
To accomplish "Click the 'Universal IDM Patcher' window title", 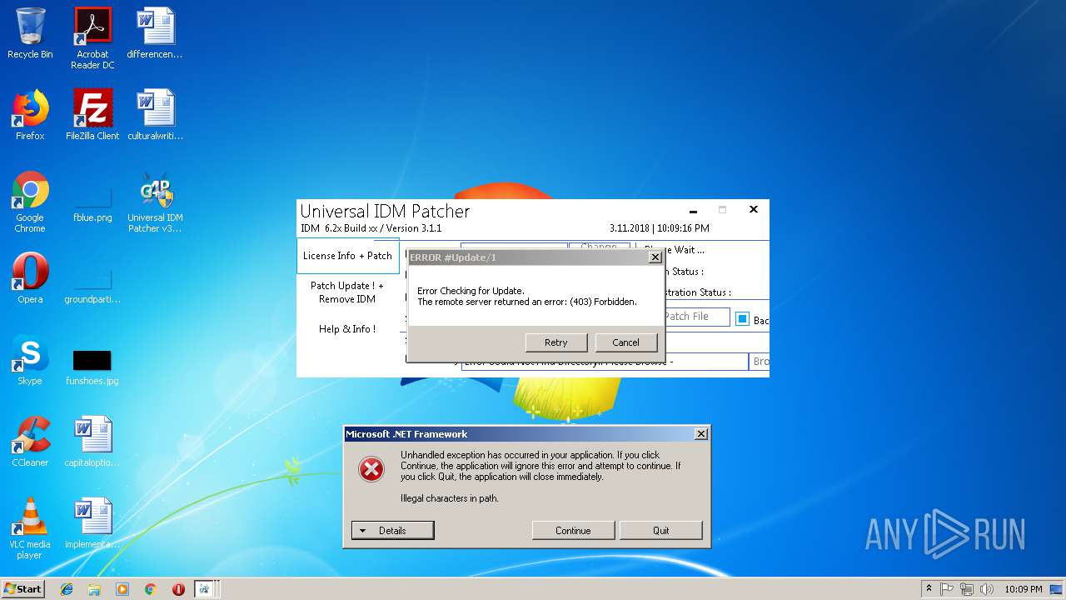I will coord(385,211).
